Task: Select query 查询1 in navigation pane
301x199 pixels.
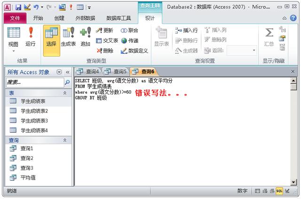Action: (x=39, y=149)
